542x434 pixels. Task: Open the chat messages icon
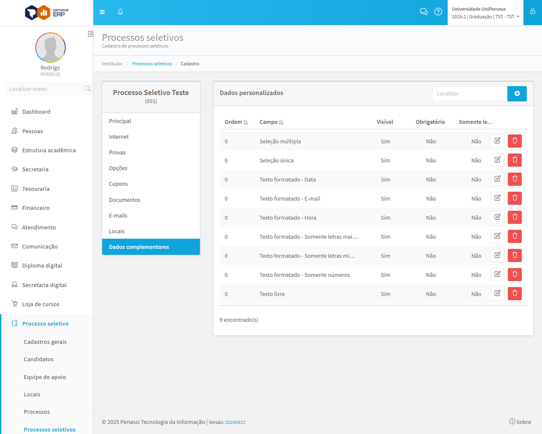[423, 12]
